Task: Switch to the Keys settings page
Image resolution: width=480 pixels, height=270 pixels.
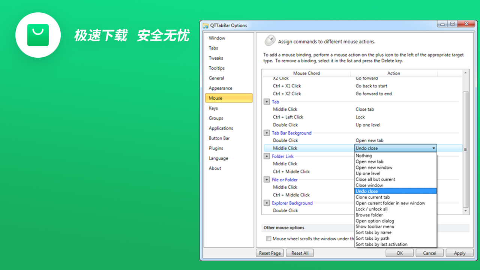Action: pyautogui.click(x=213, y=108)
